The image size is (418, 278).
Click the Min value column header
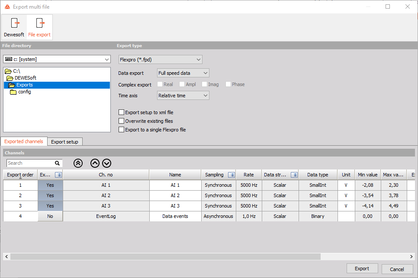coord(368,175)
